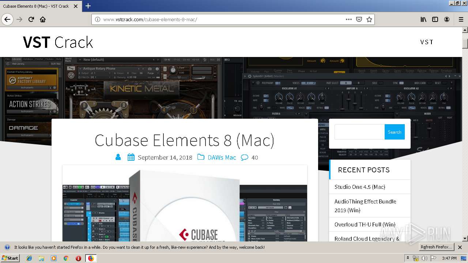This screenshot has height=263, width=468.
Task: Dismiss the Firefox notification bar
Action: click(x=460, y=247)
